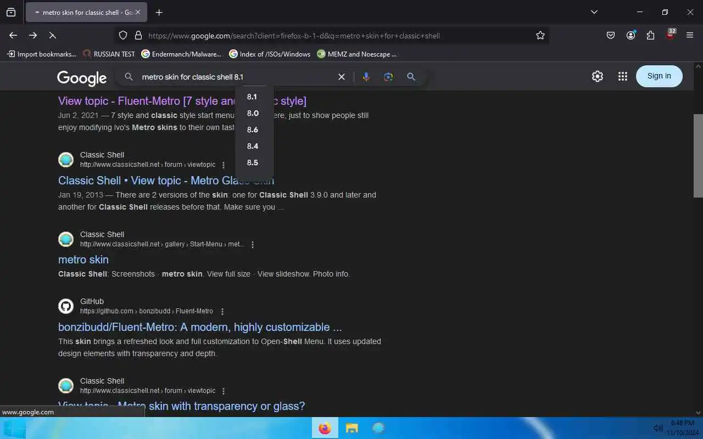Stop loading the page
703x439 pixels.
pos(52,35)
